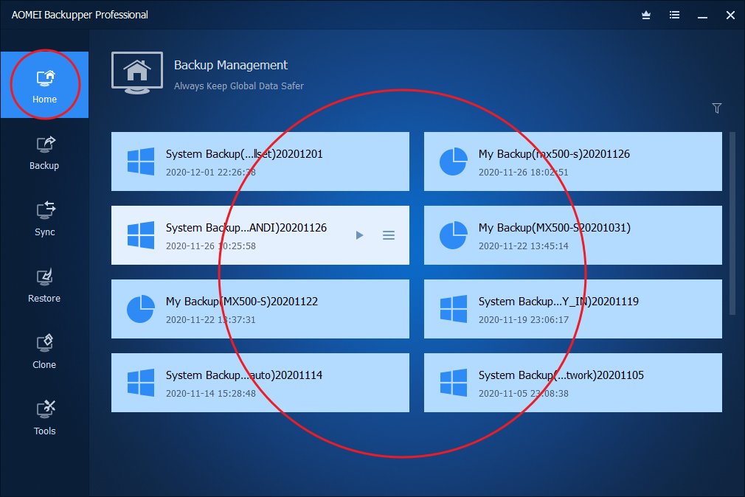Click timestamp 2020-11-19 23:06:17

[x=523, y=320]
